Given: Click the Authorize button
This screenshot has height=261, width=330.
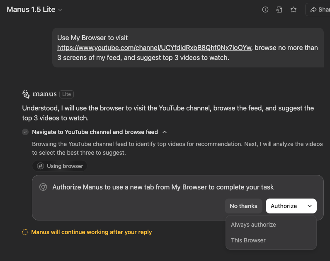Looking at the screenshot, I should point(284,206).
